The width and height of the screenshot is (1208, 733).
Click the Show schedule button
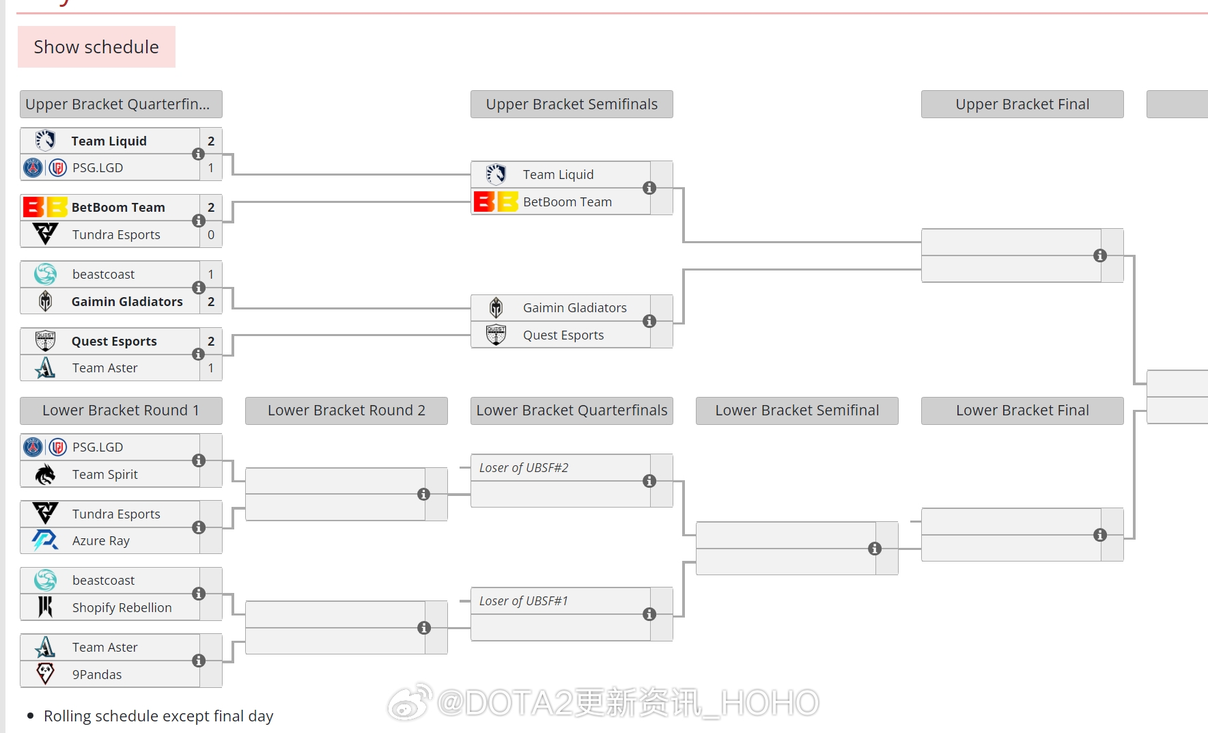96,47
